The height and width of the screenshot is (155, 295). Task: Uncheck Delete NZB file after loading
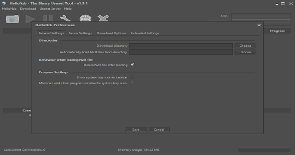point(132,64)
